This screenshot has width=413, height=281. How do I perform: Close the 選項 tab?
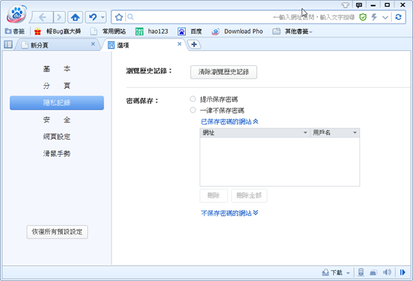coord(180,44)
